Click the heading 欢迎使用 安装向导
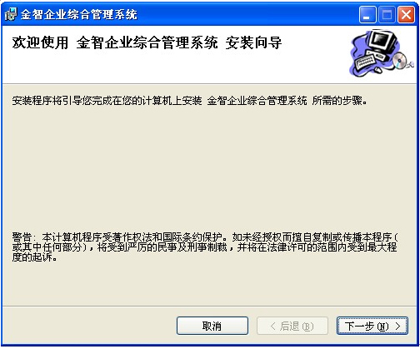Screen dimensions: 420x349 (147, 42)
